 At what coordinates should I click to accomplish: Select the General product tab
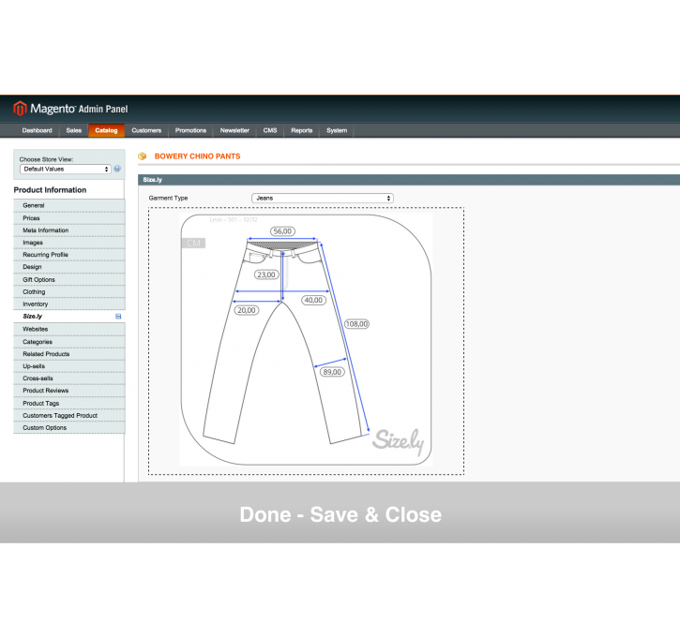(69, 206)
